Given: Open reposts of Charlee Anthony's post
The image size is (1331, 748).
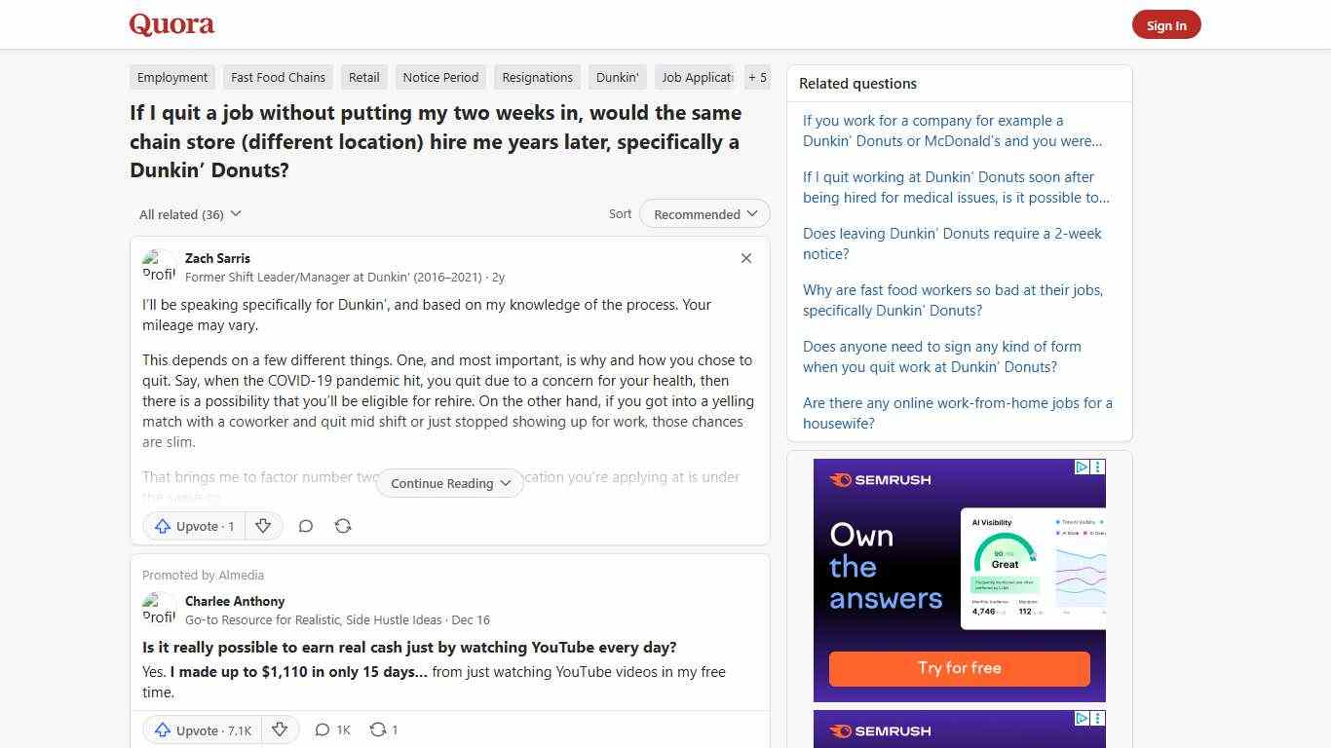Looking at the screenshot, I should pyautogui.click(x=383, y=729).
